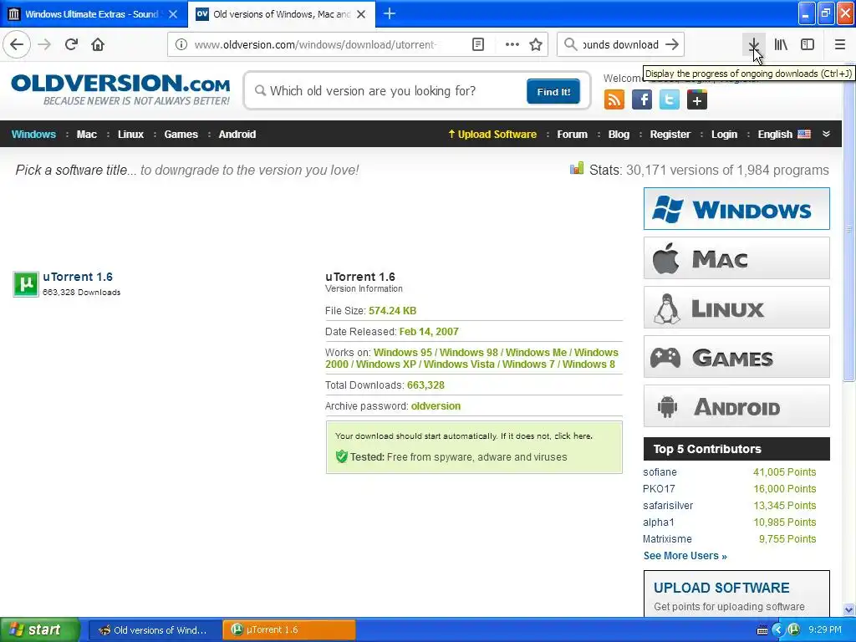Select Mac in the site navigation bar
This screenshot has height=642, width=856.
pos(86,135)
